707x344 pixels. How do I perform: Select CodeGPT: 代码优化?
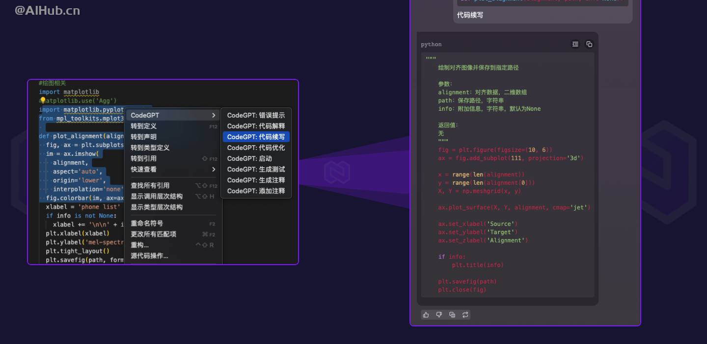coord(256,147)
